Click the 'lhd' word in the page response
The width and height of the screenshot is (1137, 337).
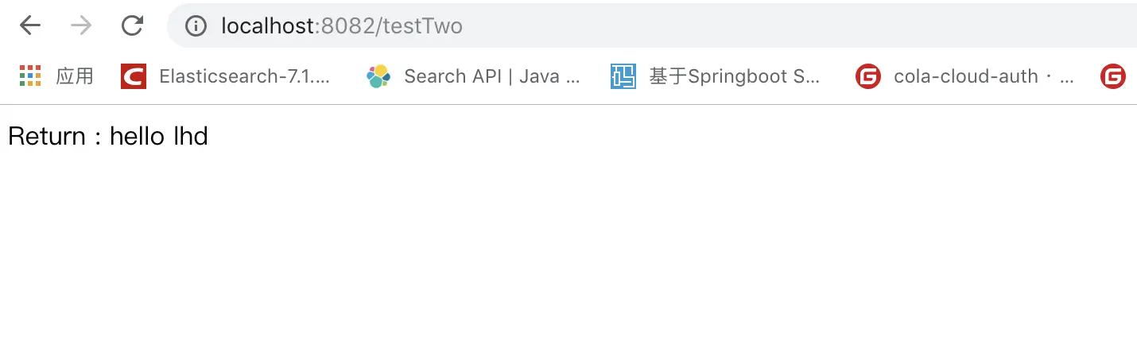(x=190, y=137)
